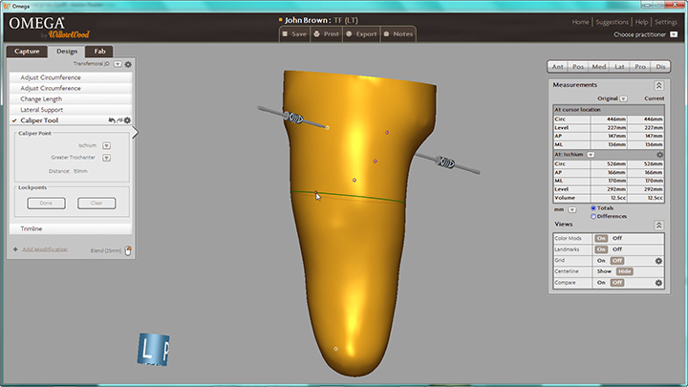Viewport: 688px width, 387px height.
Task: Open Compare view settings gear
Action: pyautogui.click(x=658, y=283)
